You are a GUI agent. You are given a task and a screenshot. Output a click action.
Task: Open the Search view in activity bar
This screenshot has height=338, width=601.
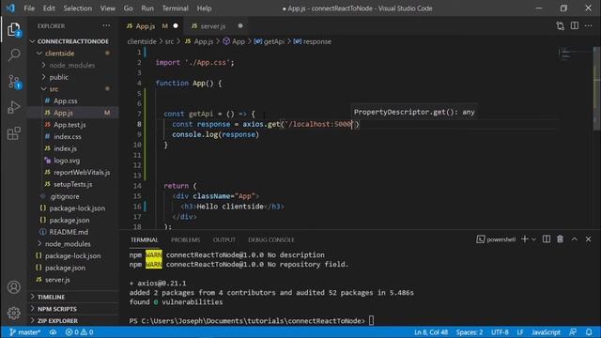pos(14,54)
